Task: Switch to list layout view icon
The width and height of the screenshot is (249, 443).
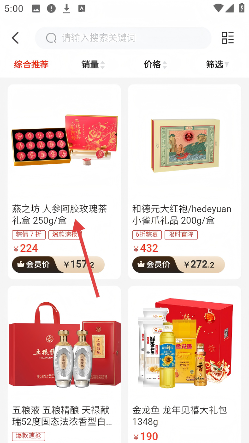Action: [x=227, y=38]
